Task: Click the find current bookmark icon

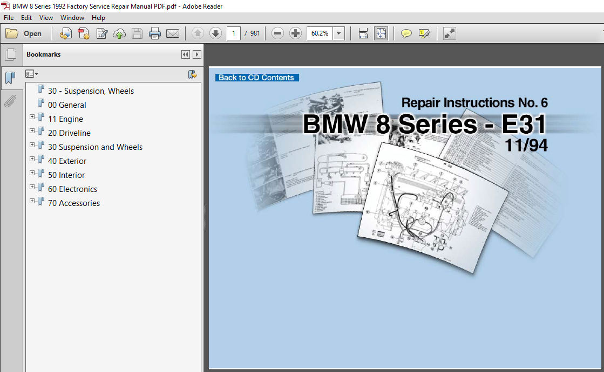Action: coord(192,74)
